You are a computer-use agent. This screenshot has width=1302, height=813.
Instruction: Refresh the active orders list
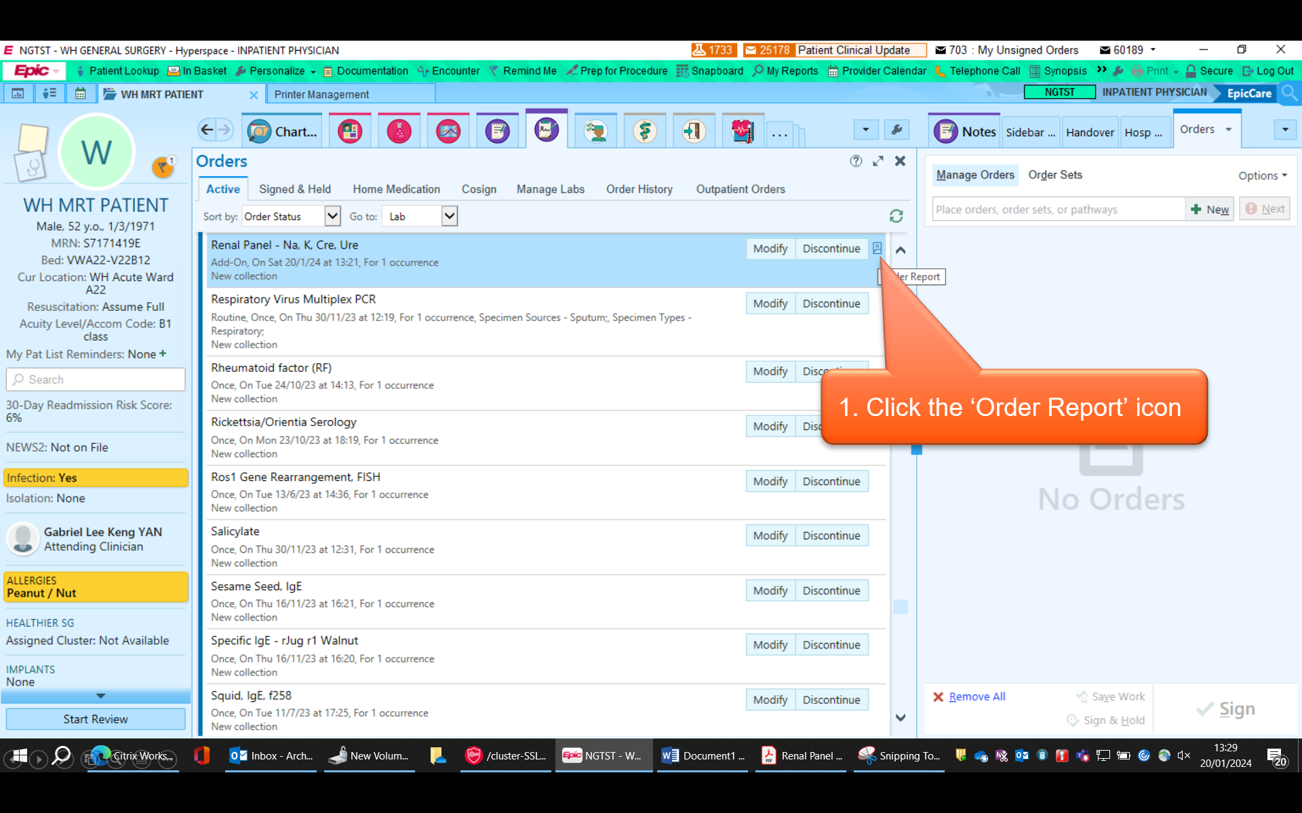tap(896, 216)
